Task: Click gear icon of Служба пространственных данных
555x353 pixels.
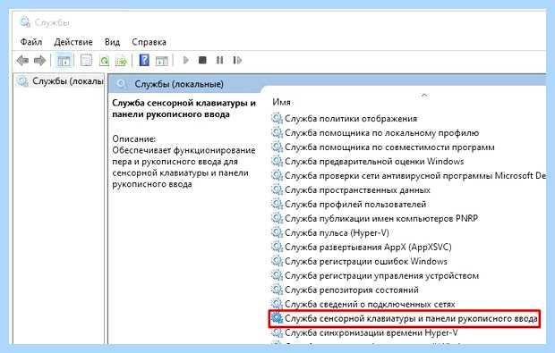Action: (277, 189)
